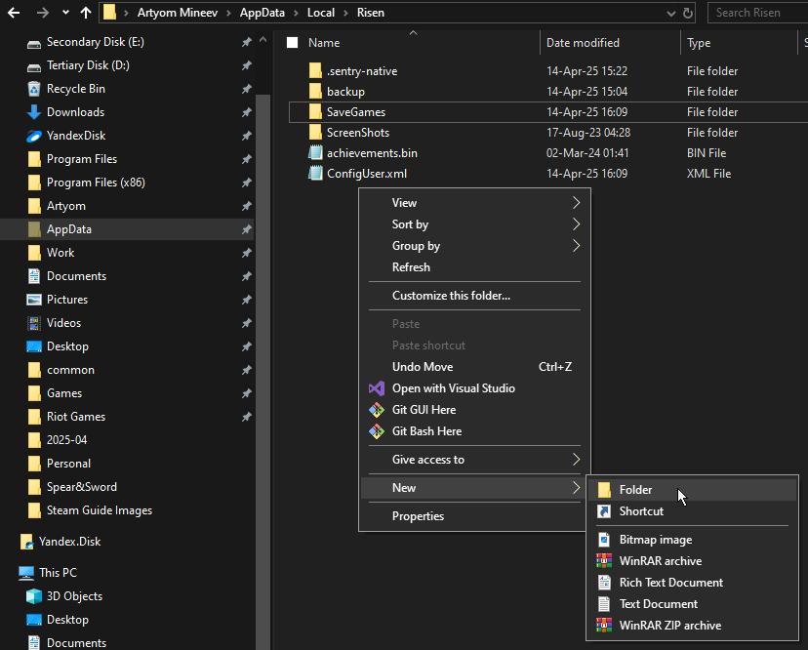Viewport: 808px width, 650px height.
Task: Click the ConfigUser.xml file icon
Action: coord(315,174)
